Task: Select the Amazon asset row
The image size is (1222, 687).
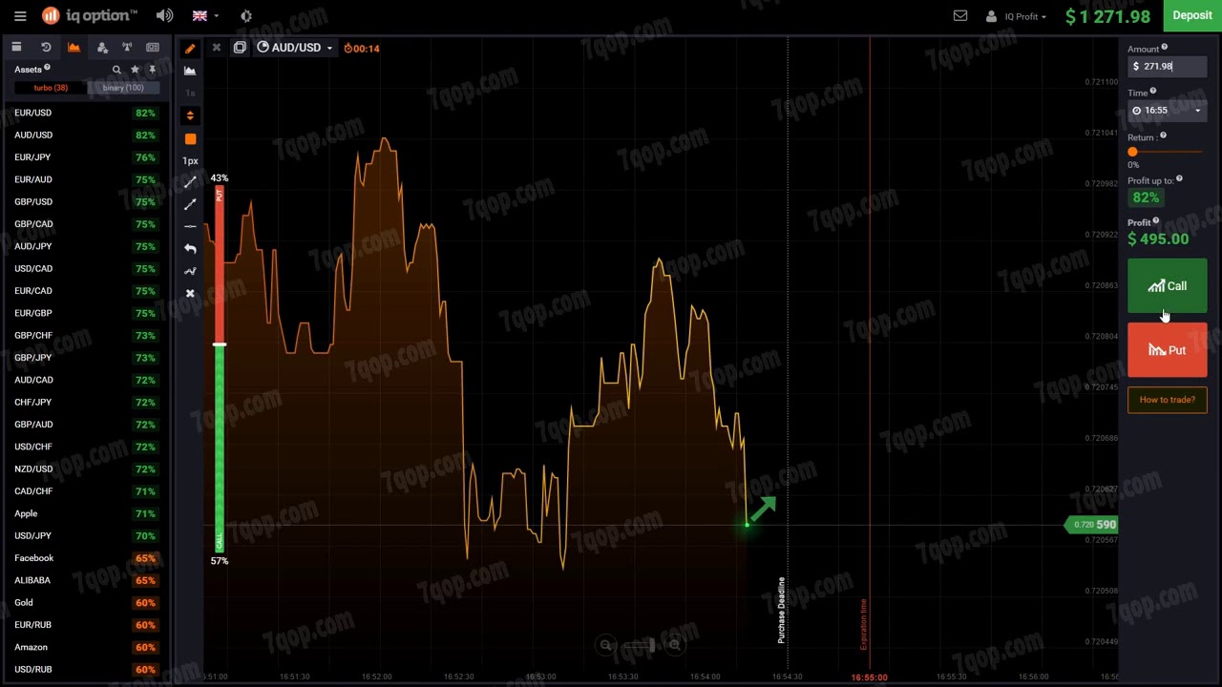Action: coord(86,647)
